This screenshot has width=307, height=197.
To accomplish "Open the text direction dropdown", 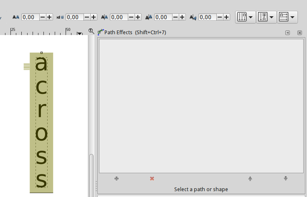I will tap(287, 17).
